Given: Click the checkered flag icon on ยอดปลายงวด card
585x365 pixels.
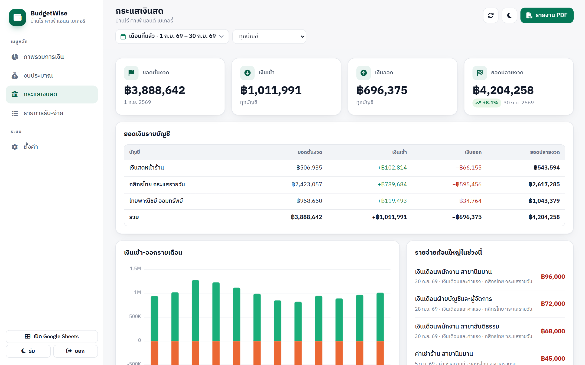Looking at the screenshot, I should tap(480, 73).
